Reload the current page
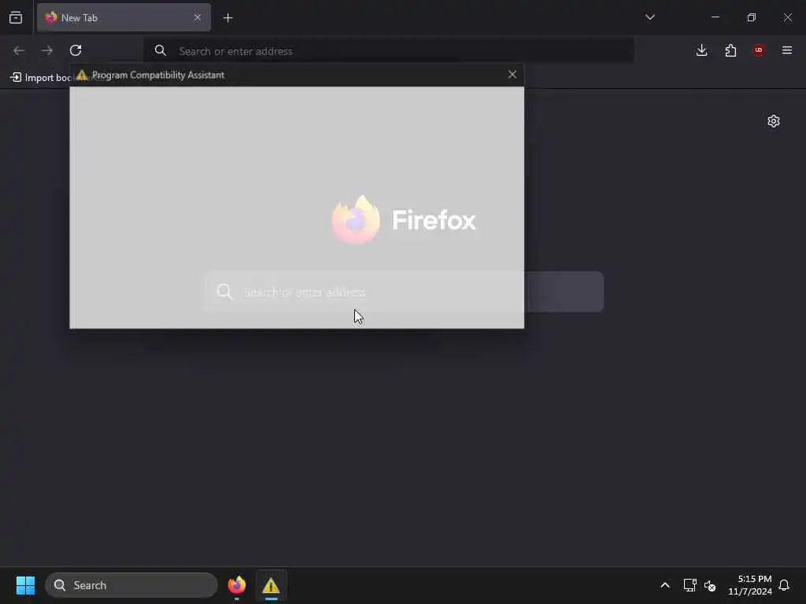The height and width of the screenshot is (604, 806). pos(76,50)
